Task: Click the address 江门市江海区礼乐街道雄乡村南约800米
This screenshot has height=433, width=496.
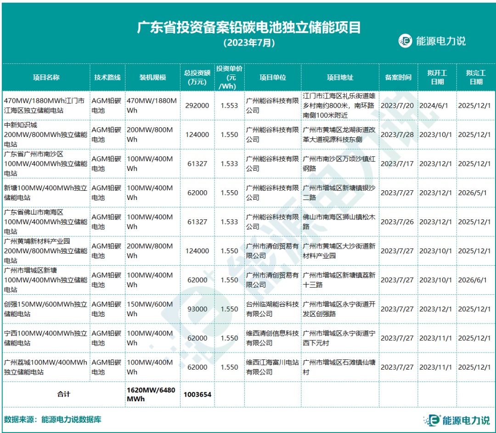Action: (339, 106)
